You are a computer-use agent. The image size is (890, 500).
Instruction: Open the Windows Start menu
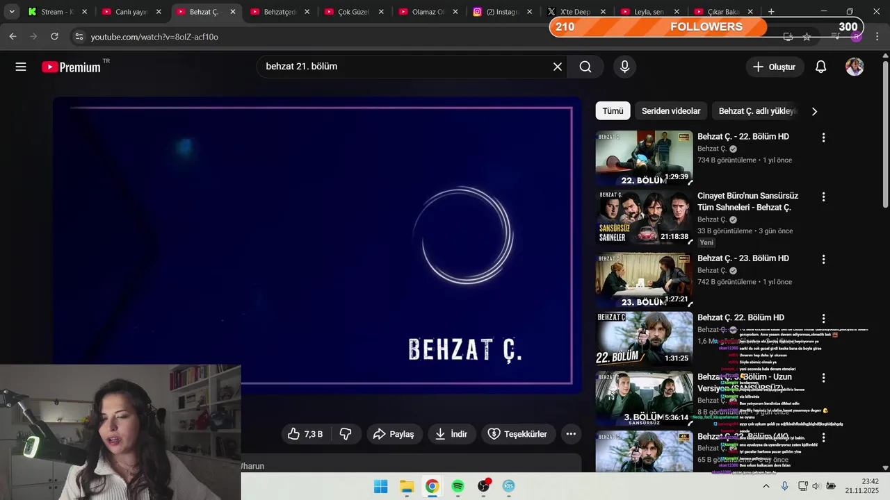(x=380, y=486)
